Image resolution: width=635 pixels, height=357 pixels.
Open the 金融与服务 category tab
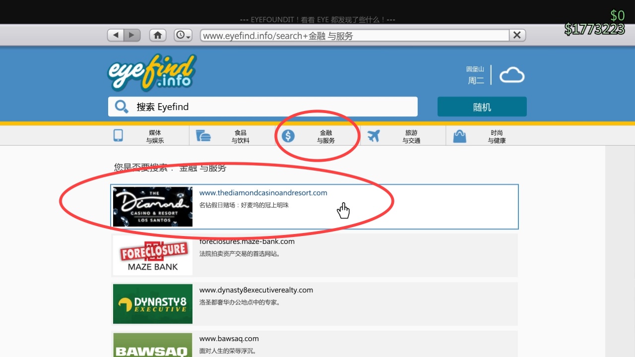tap(317, 136)
